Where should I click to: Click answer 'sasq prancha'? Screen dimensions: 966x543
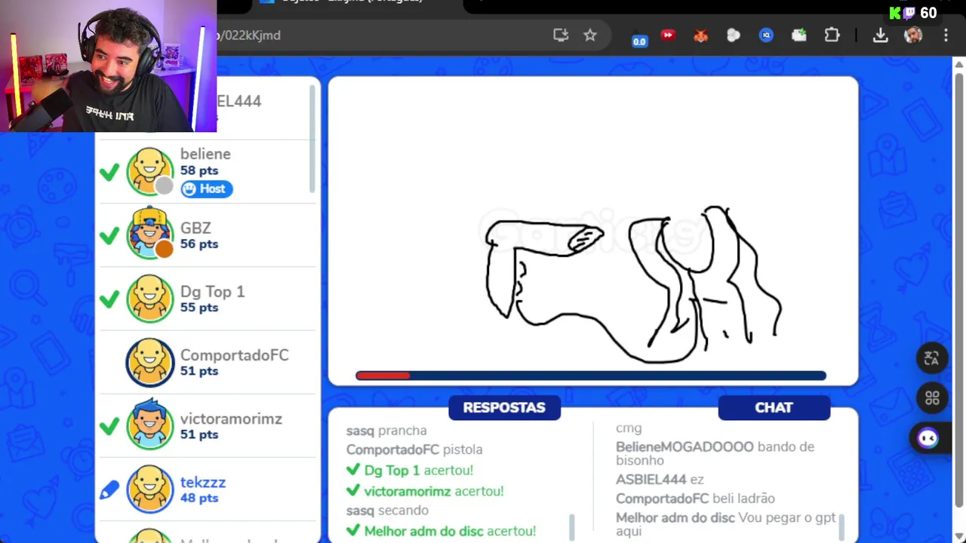(x=386, y=431)
